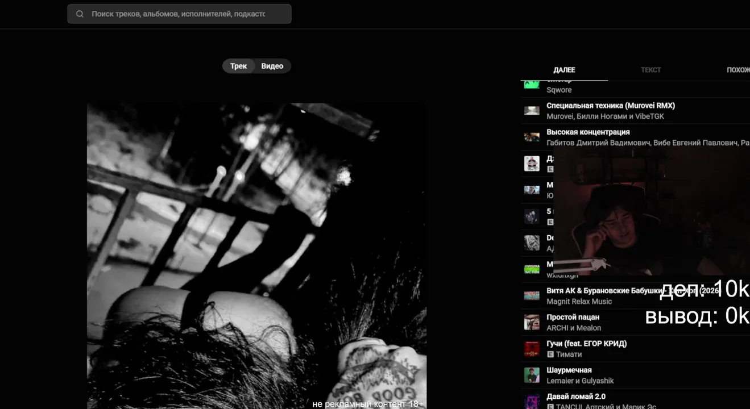The width and height of the screenshot is (750, 409).
Task: Open cover thumbnail of Специальная техника track
Action: point(532,111)
